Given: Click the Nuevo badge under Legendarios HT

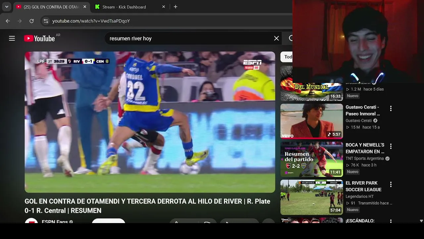Looking at the screenshot, I should click(x=352, y=210).
